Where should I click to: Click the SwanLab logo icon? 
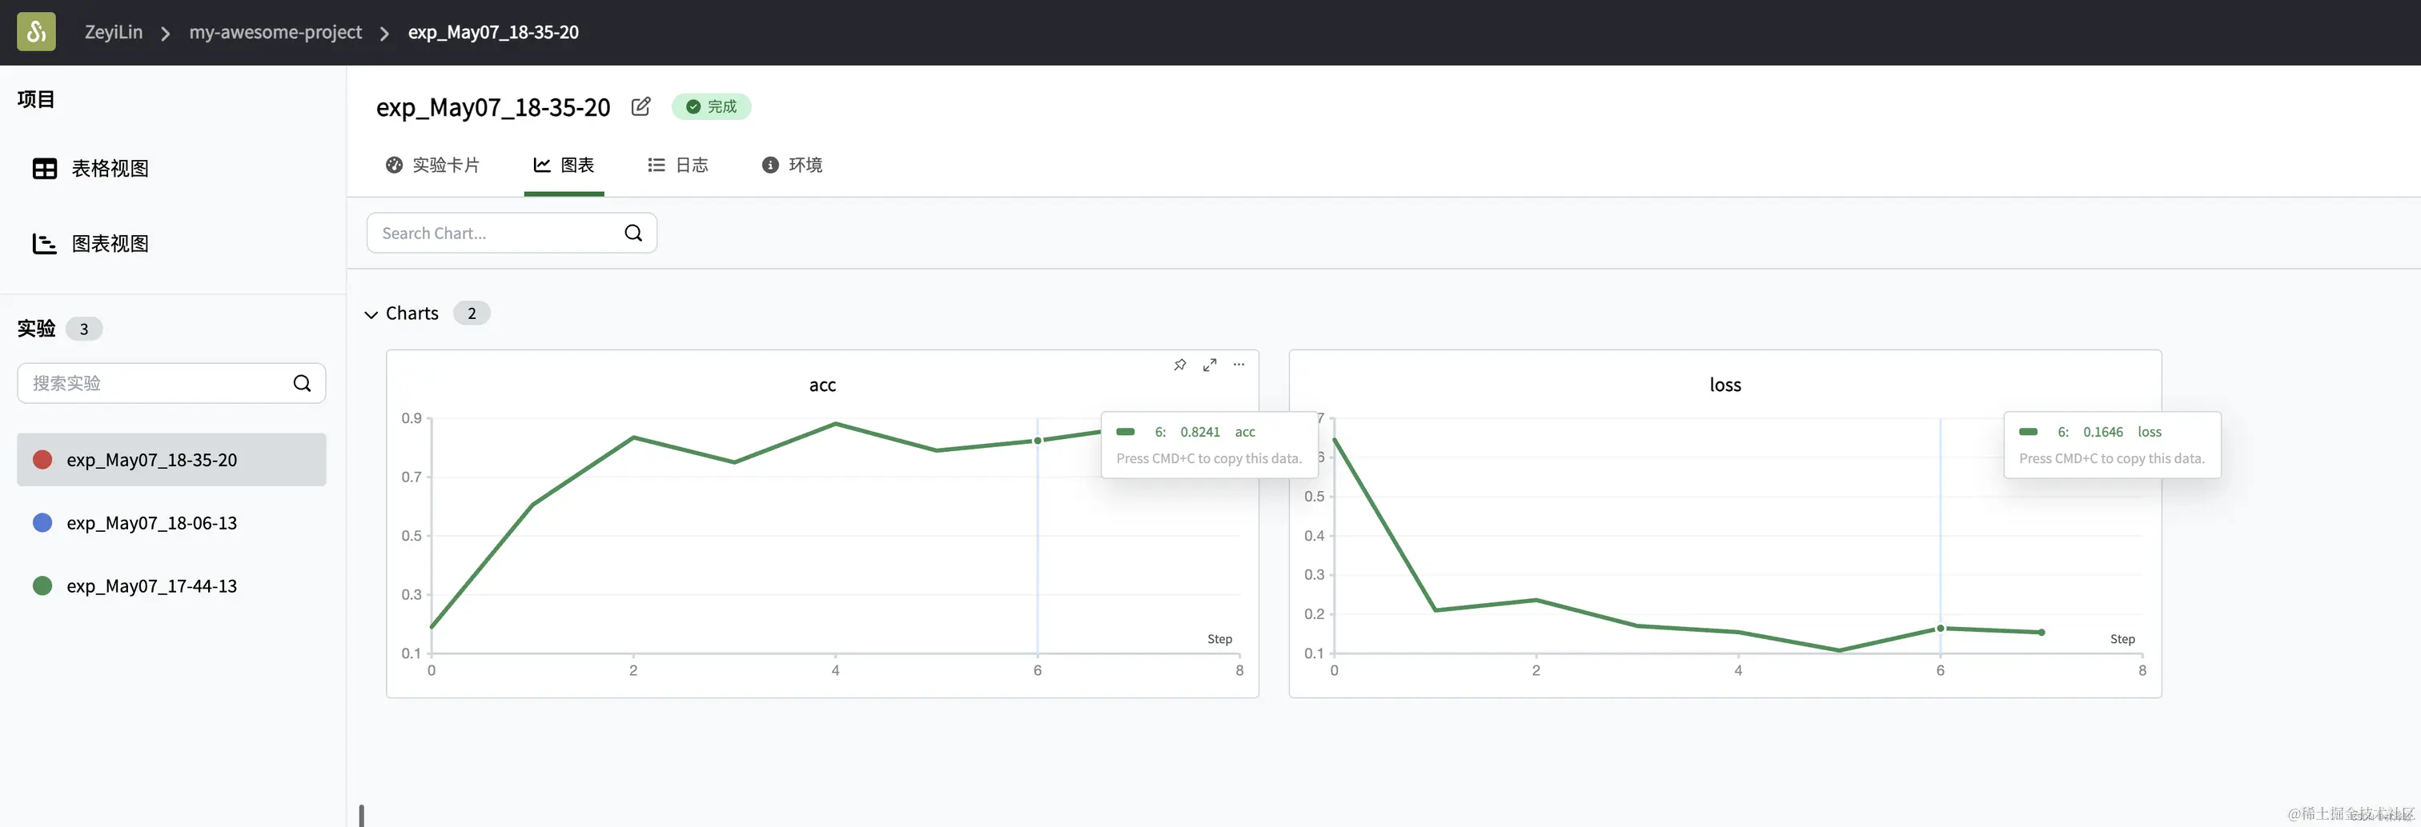[x=36, y=32]
